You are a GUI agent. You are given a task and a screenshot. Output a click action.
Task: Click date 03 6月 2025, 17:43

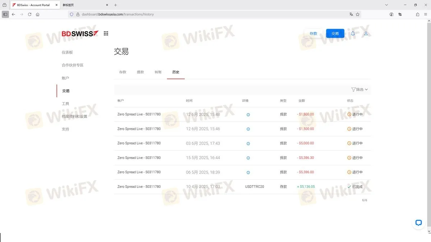pyautogui.click(x=203, y=143)
